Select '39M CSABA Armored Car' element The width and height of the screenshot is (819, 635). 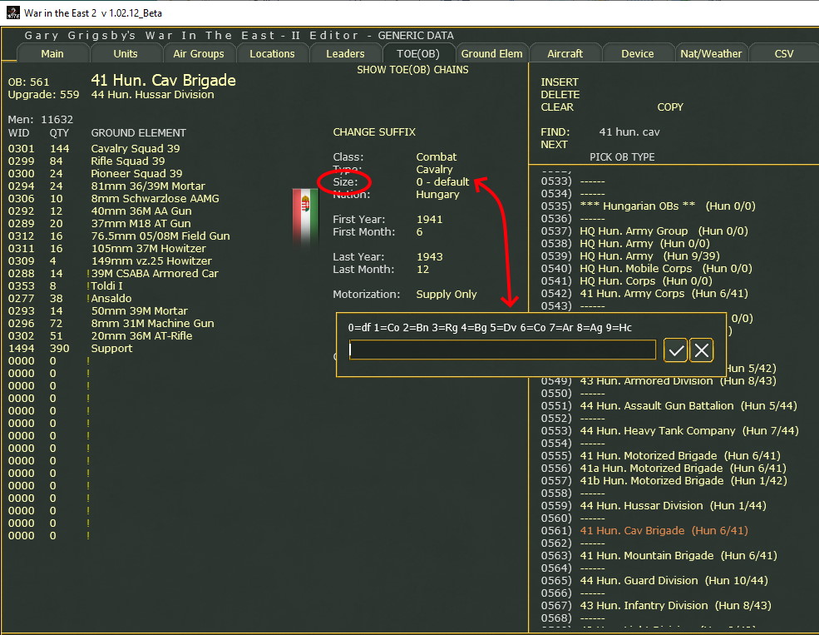pos(155,273)
